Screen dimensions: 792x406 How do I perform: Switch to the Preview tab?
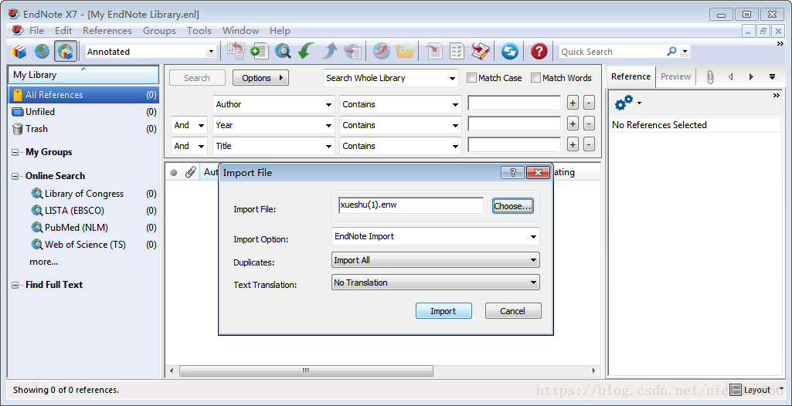(675, 76)
